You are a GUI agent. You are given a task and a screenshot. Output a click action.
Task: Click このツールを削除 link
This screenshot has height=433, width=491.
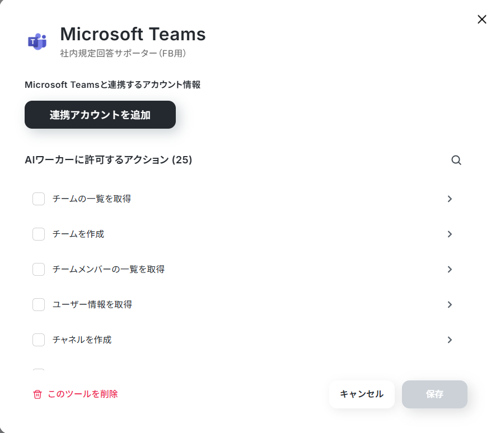83,394
